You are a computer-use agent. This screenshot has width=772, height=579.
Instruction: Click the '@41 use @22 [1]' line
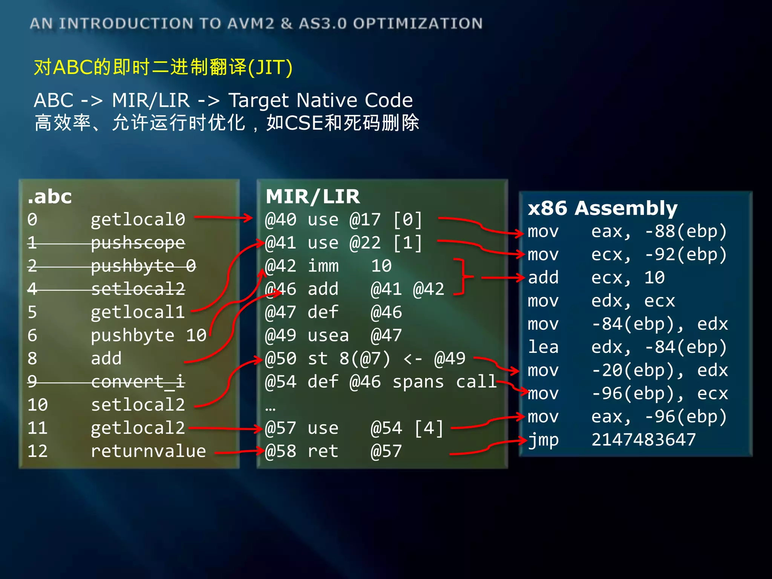click(344, 243)
